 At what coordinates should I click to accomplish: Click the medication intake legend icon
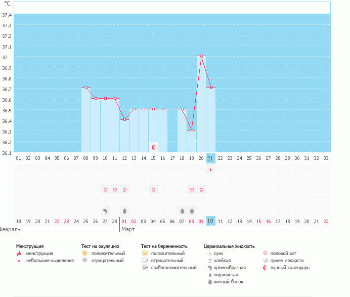[x=266, y=260]
